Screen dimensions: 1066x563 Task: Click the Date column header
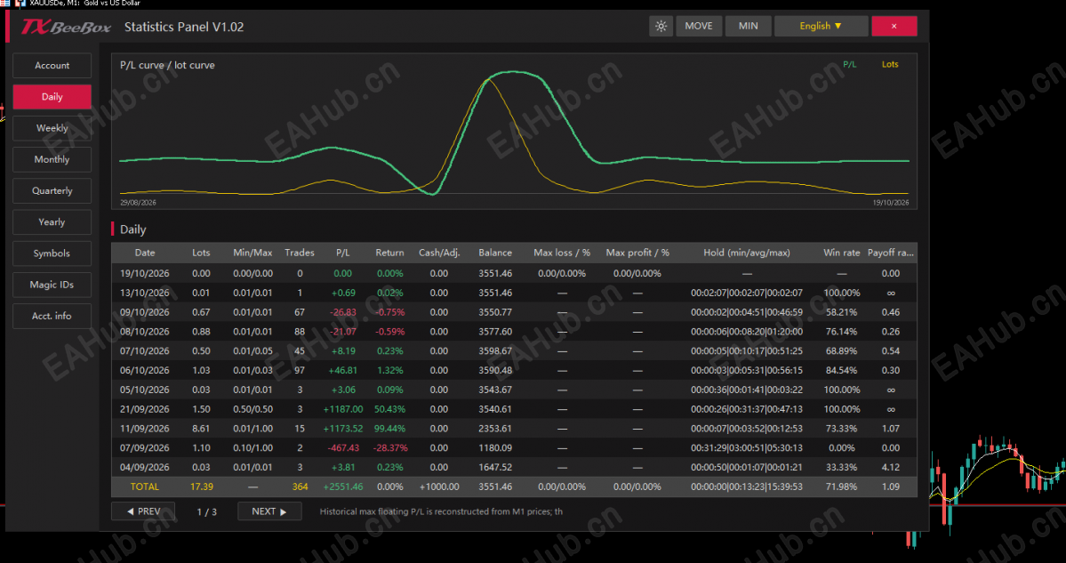(x=145, y=253)
